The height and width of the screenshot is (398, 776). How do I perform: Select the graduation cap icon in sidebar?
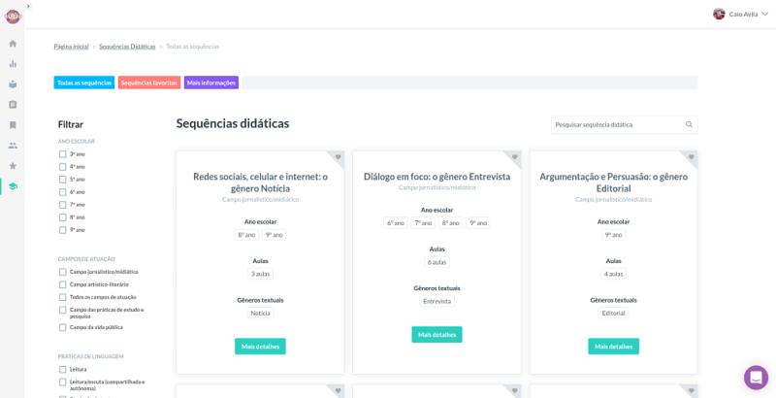tap(13, 186)
